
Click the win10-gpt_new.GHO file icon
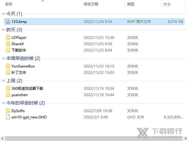[8, 117]
